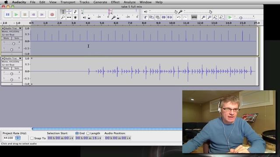Click the Copy icon in edit toolbar
The height and width of the screenshot is (157, 280).
[152, 17]
